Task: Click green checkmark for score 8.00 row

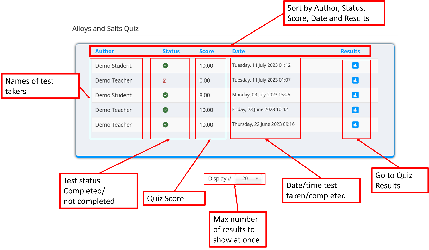Action: (165, 95)
